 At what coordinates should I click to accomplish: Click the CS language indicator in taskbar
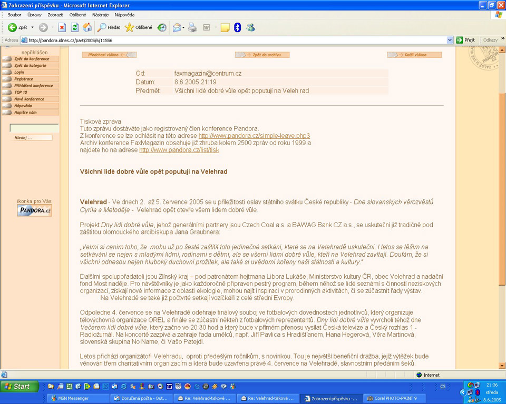[443, 386]
